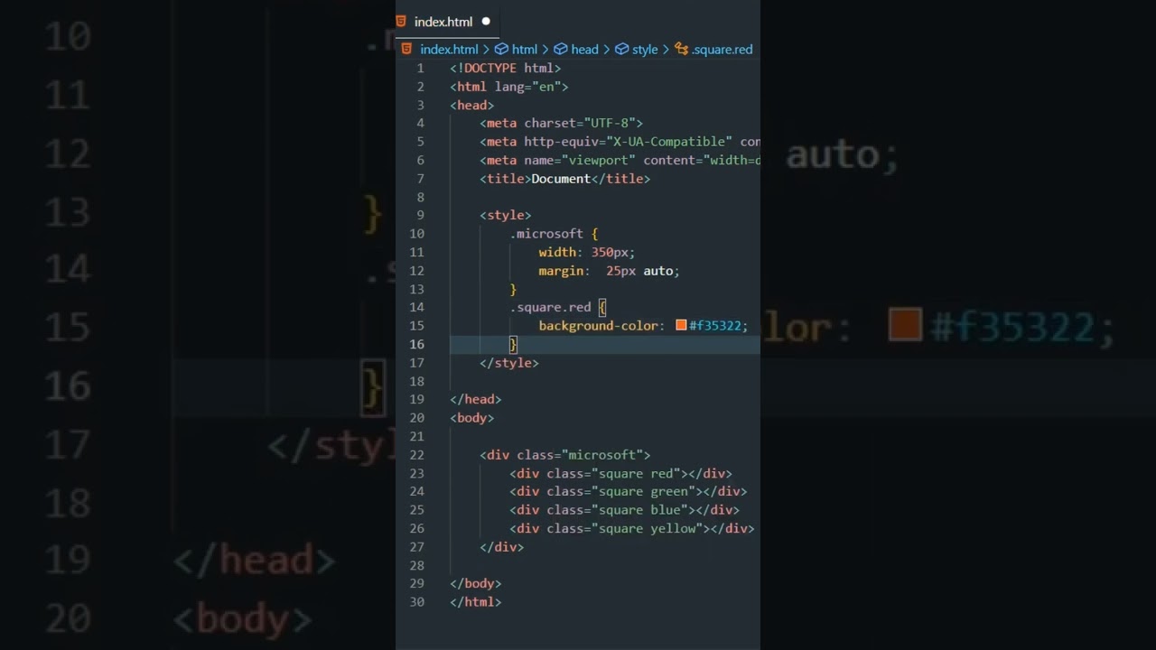Image resolution: width=1156 pixels, height=650 pixels.
Task: Click line number 16 in the gutter
Action: tap(416, 344)
